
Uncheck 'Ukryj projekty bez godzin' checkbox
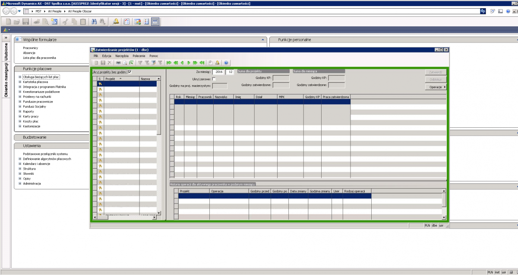click(x=129, y=72)
